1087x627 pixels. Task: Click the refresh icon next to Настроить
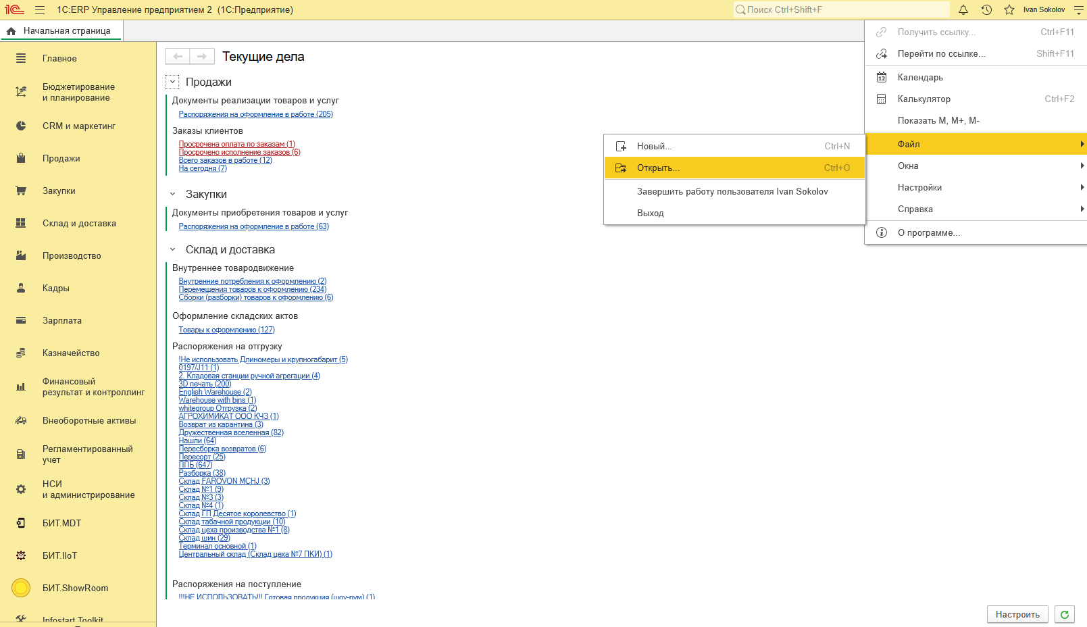pyautogui.click(x=1065, y=614)
